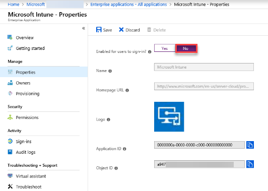Go to Home breadcrumb link
Image resolution: width=268 pixels, height=191 pixels.
[x=14, y=5]
